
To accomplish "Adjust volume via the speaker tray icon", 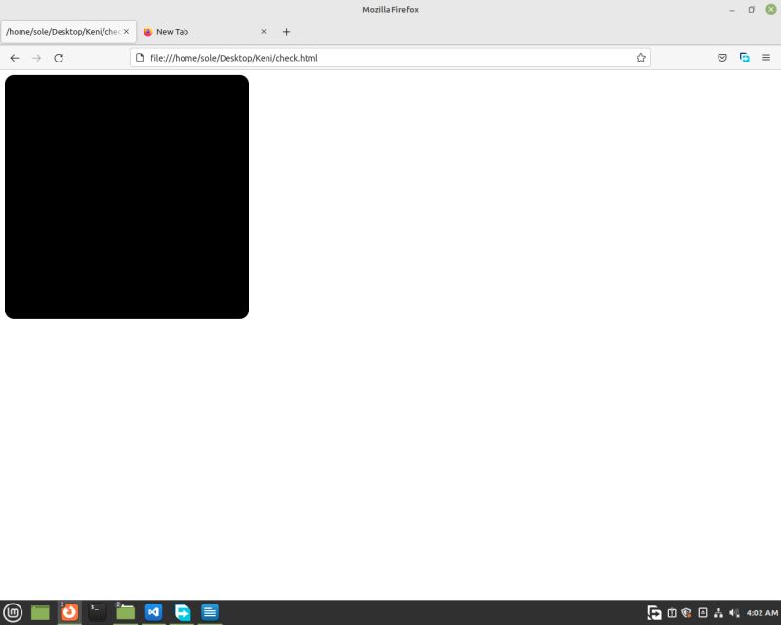I will [x=735, y=613].
